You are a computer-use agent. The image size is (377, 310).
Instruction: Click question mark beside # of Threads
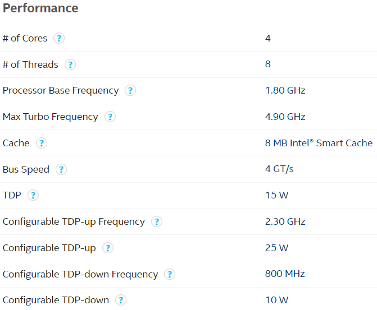pyautogui.click(x=70, y=64)
